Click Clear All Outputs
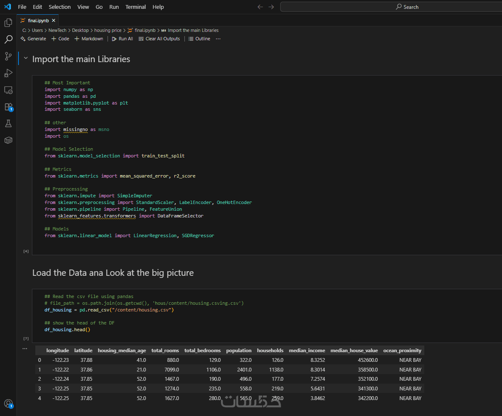Image resolution: width=502 pixels, height=416 pixels. (x=159, y=39)
